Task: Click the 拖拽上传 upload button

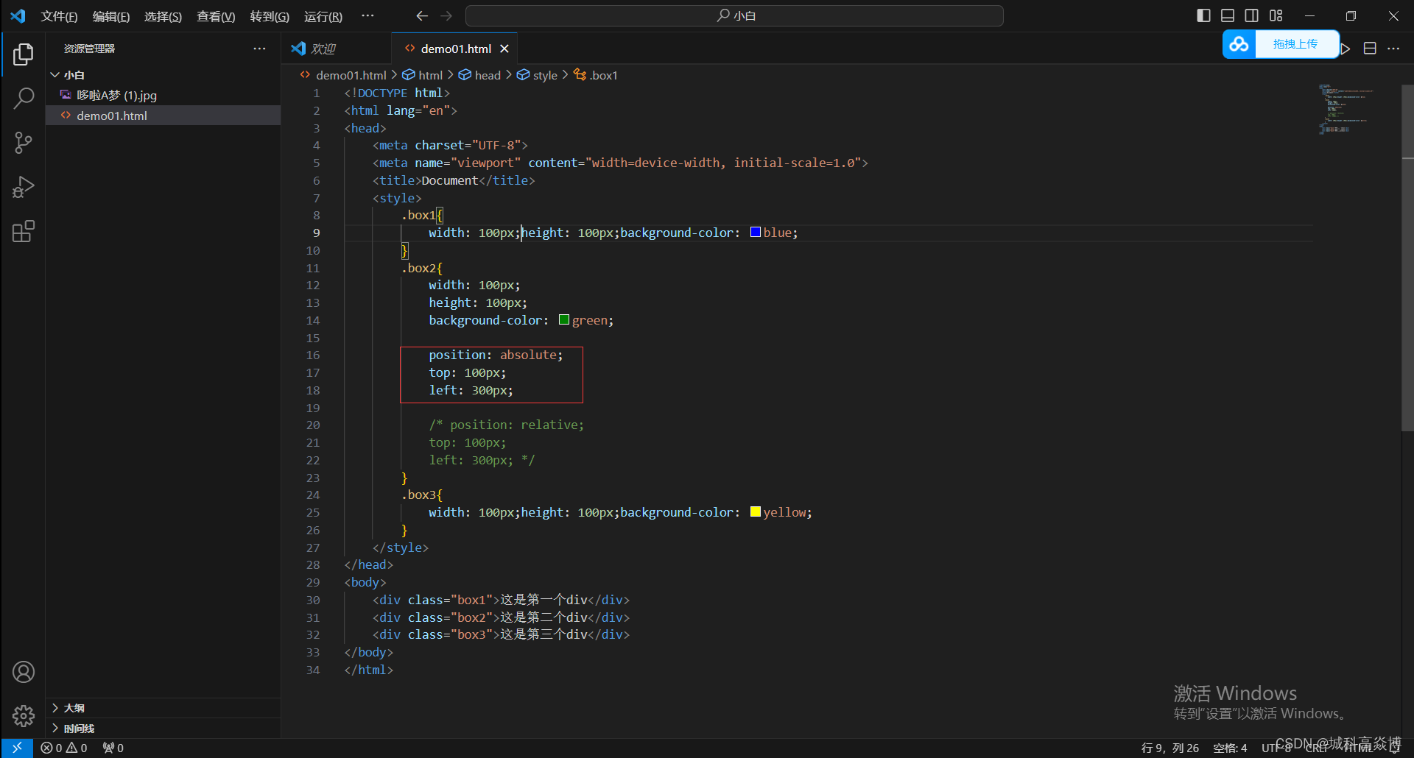Action: pos(1295,44)
